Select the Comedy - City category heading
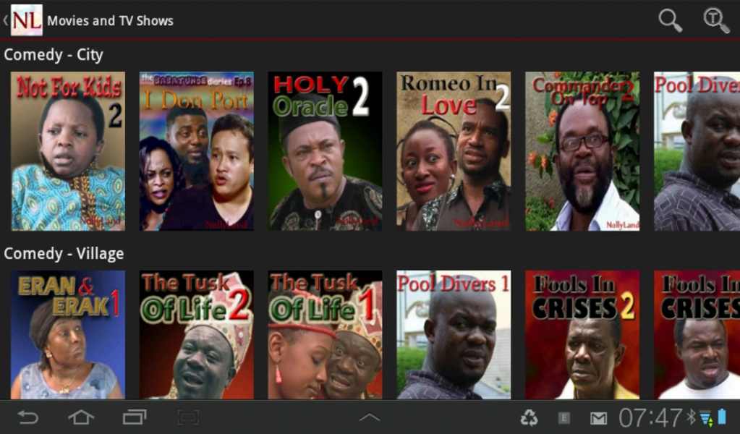 (54, 55)
